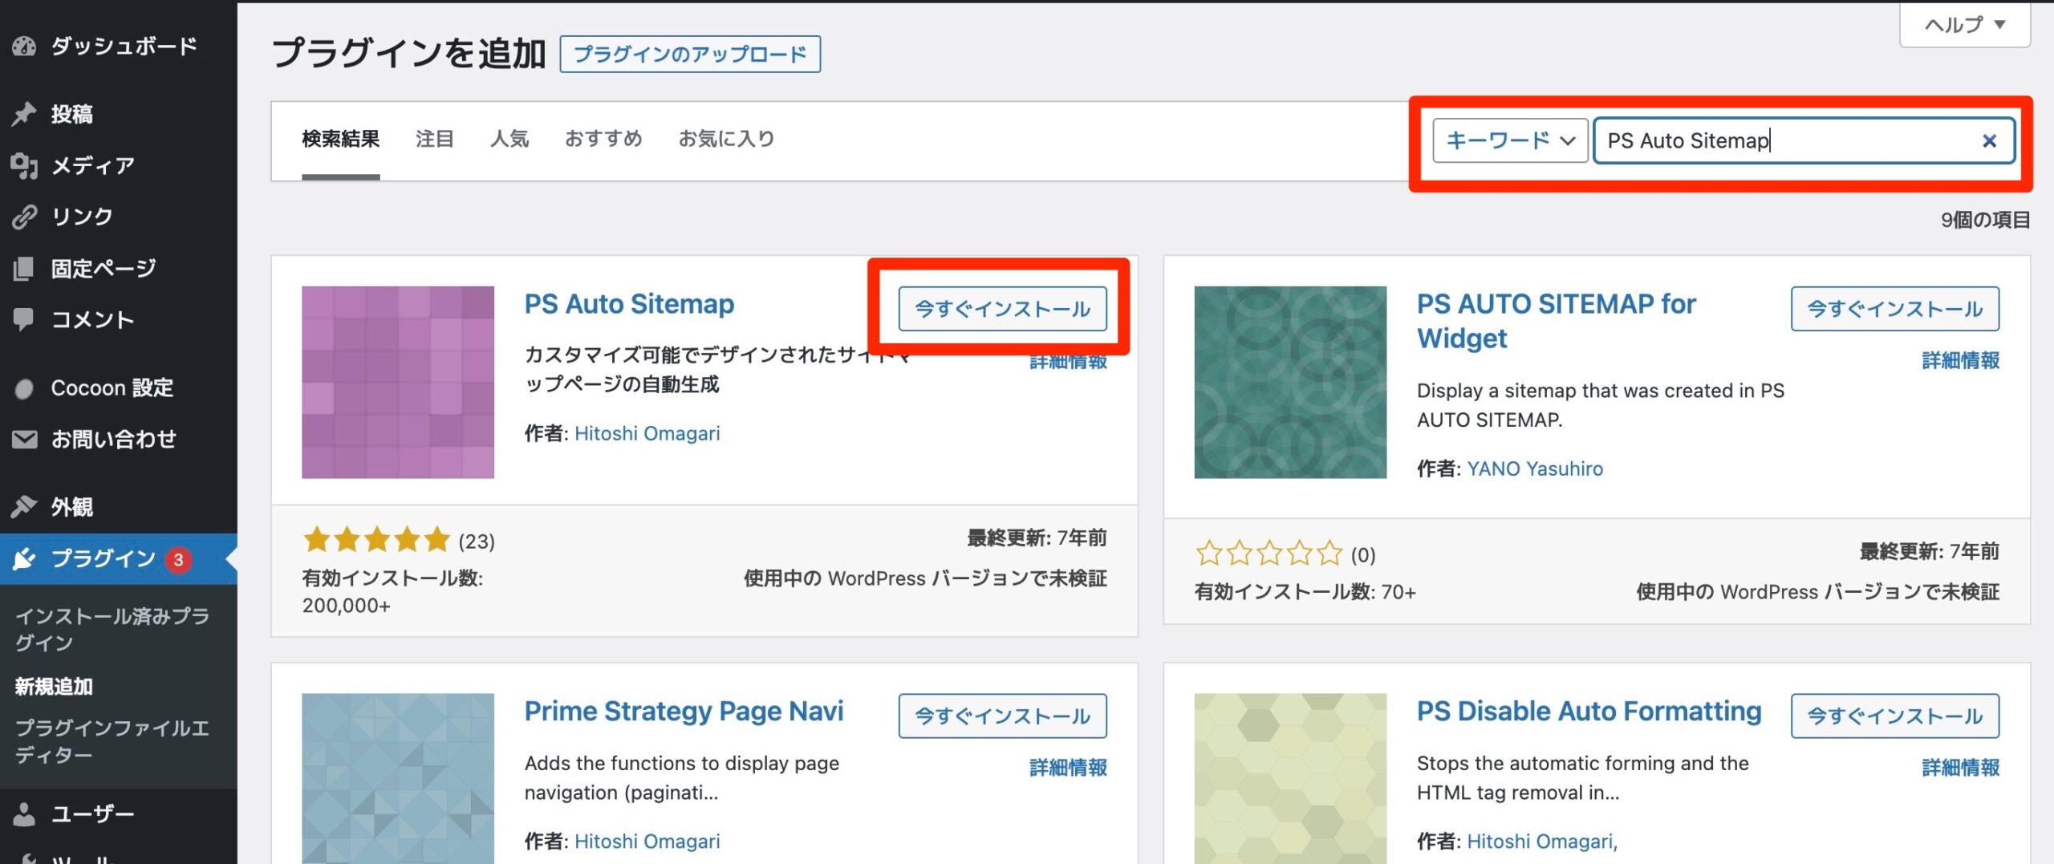Select 新規追加 submenu item
2054x864 pixels.
[x=54, y=687]
